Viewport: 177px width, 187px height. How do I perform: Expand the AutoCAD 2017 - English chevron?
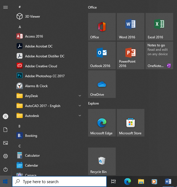[x=80, y=106]
